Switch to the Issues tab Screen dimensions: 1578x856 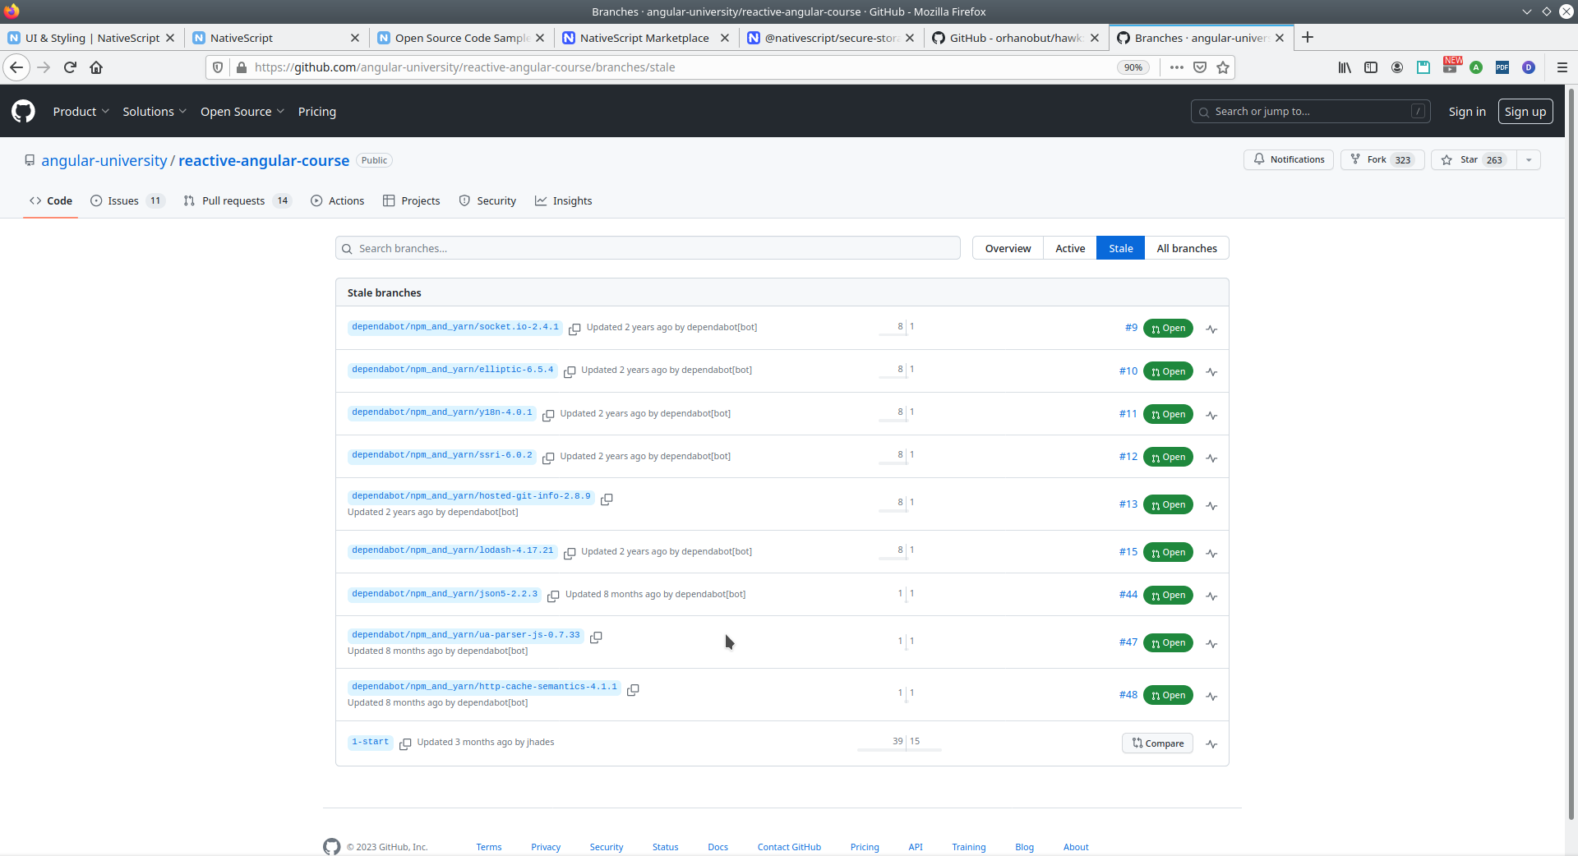(127, 200)
